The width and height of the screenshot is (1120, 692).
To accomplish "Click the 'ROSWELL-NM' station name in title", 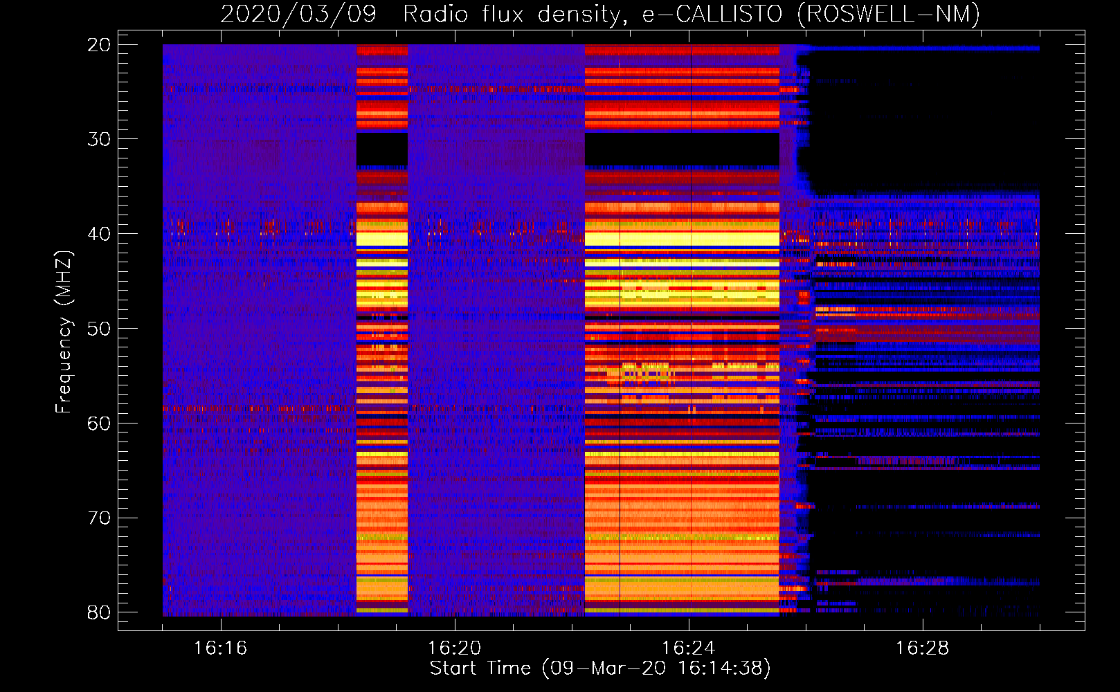I will tap(889, 14).
